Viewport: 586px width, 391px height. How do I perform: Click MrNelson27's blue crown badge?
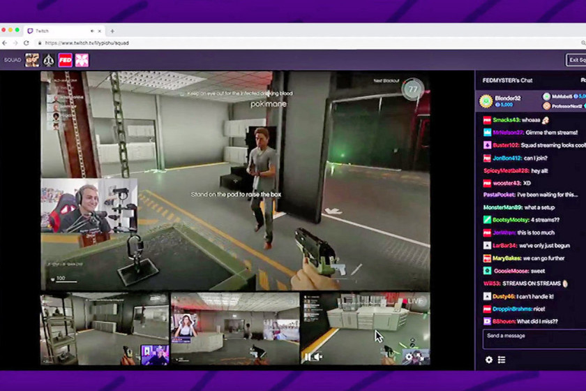[487, 133]
